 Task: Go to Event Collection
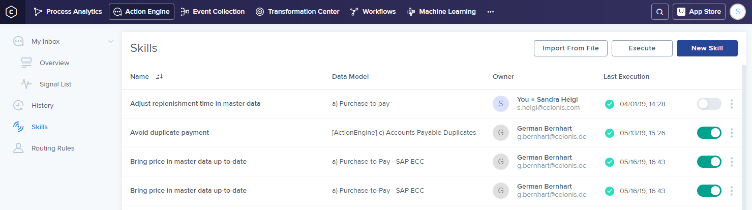tap(213, 12)
